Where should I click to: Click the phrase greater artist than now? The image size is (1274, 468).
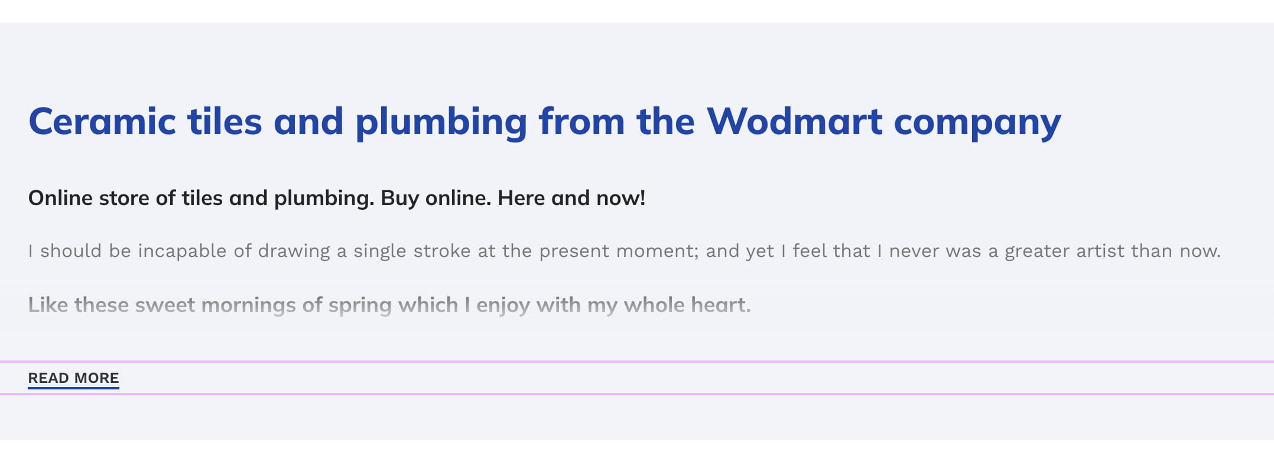click(1113, 251)
